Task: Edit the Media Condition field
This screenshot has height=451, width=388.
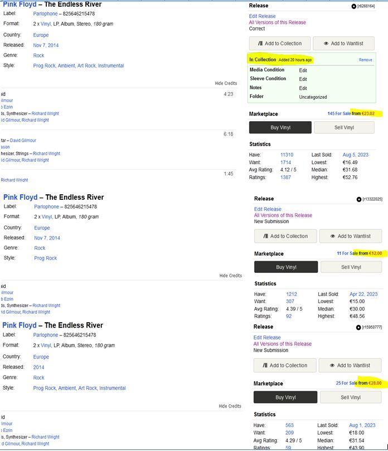Action: point(303,70)
